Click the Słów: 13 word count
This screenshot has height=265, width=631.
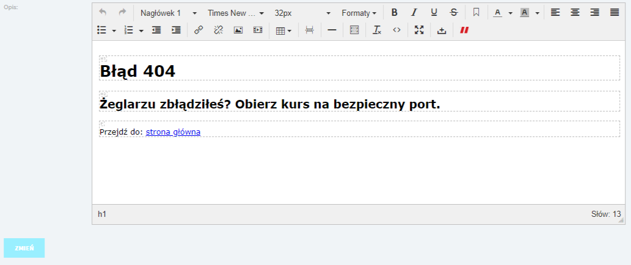coord(606,214)
